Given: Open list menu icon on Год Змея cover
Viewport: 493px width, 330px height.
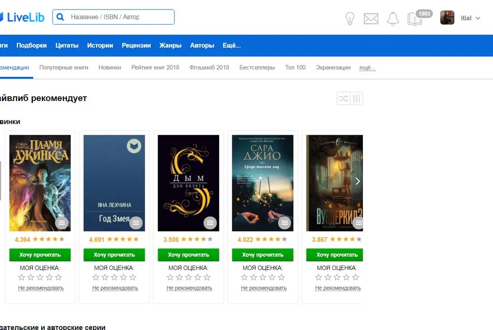Looking at the screenshot, I should (136, 223).
